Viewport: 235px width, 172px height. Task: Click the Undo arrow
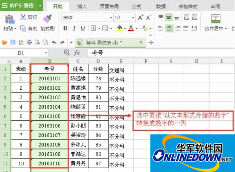tap(54, 42)
